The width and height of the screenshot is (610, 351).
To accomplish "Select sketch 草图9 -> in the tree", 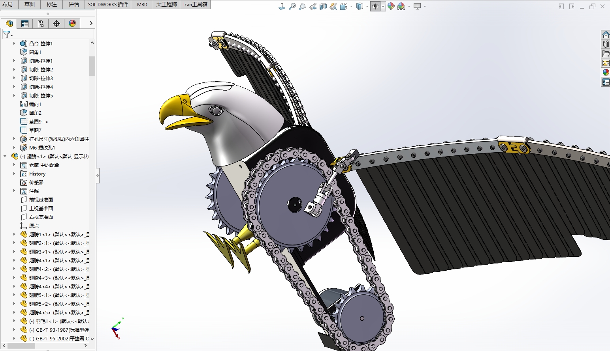I will (x=38, y=121).
